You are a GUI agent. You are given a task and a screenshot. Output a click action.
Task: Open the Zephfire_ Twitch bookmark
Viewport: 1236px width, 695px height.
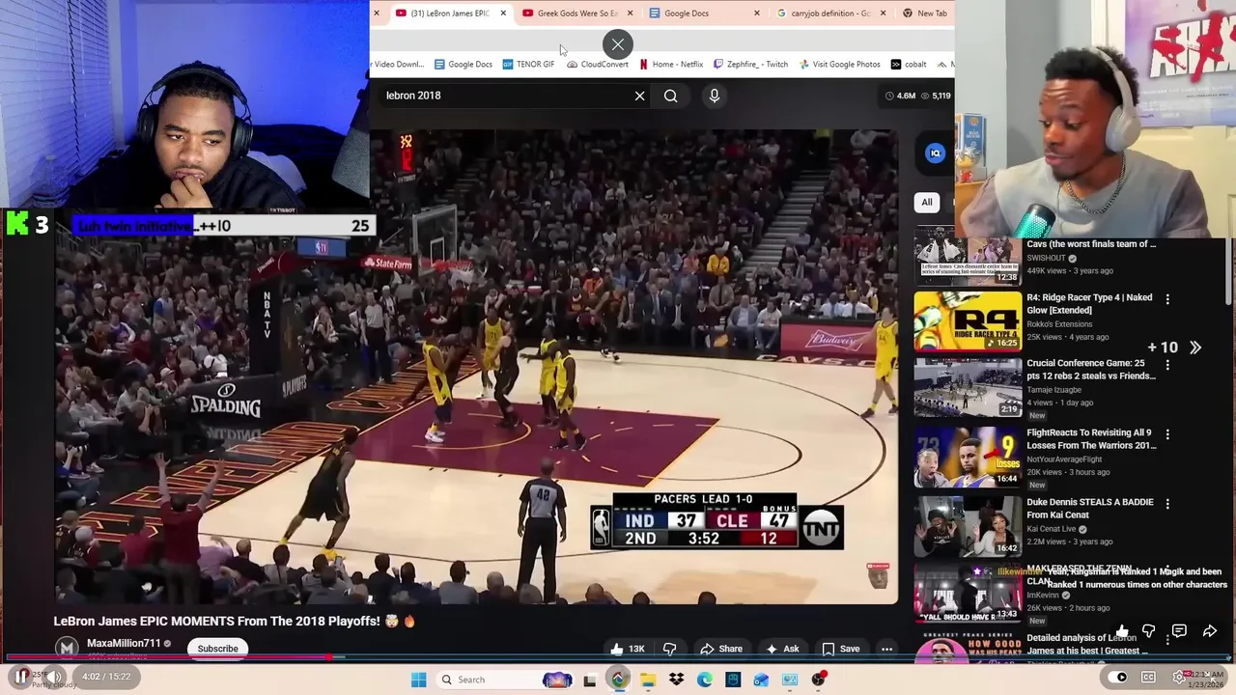point(751,65)
